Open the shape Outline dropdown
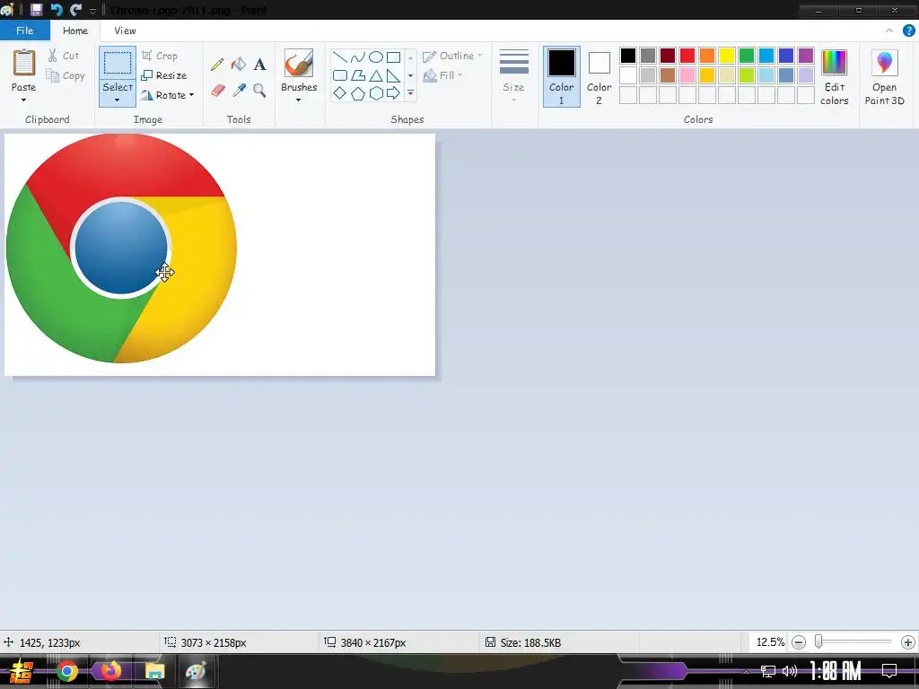The height and width of the screenshot is (689, 919). pos(452,56)
